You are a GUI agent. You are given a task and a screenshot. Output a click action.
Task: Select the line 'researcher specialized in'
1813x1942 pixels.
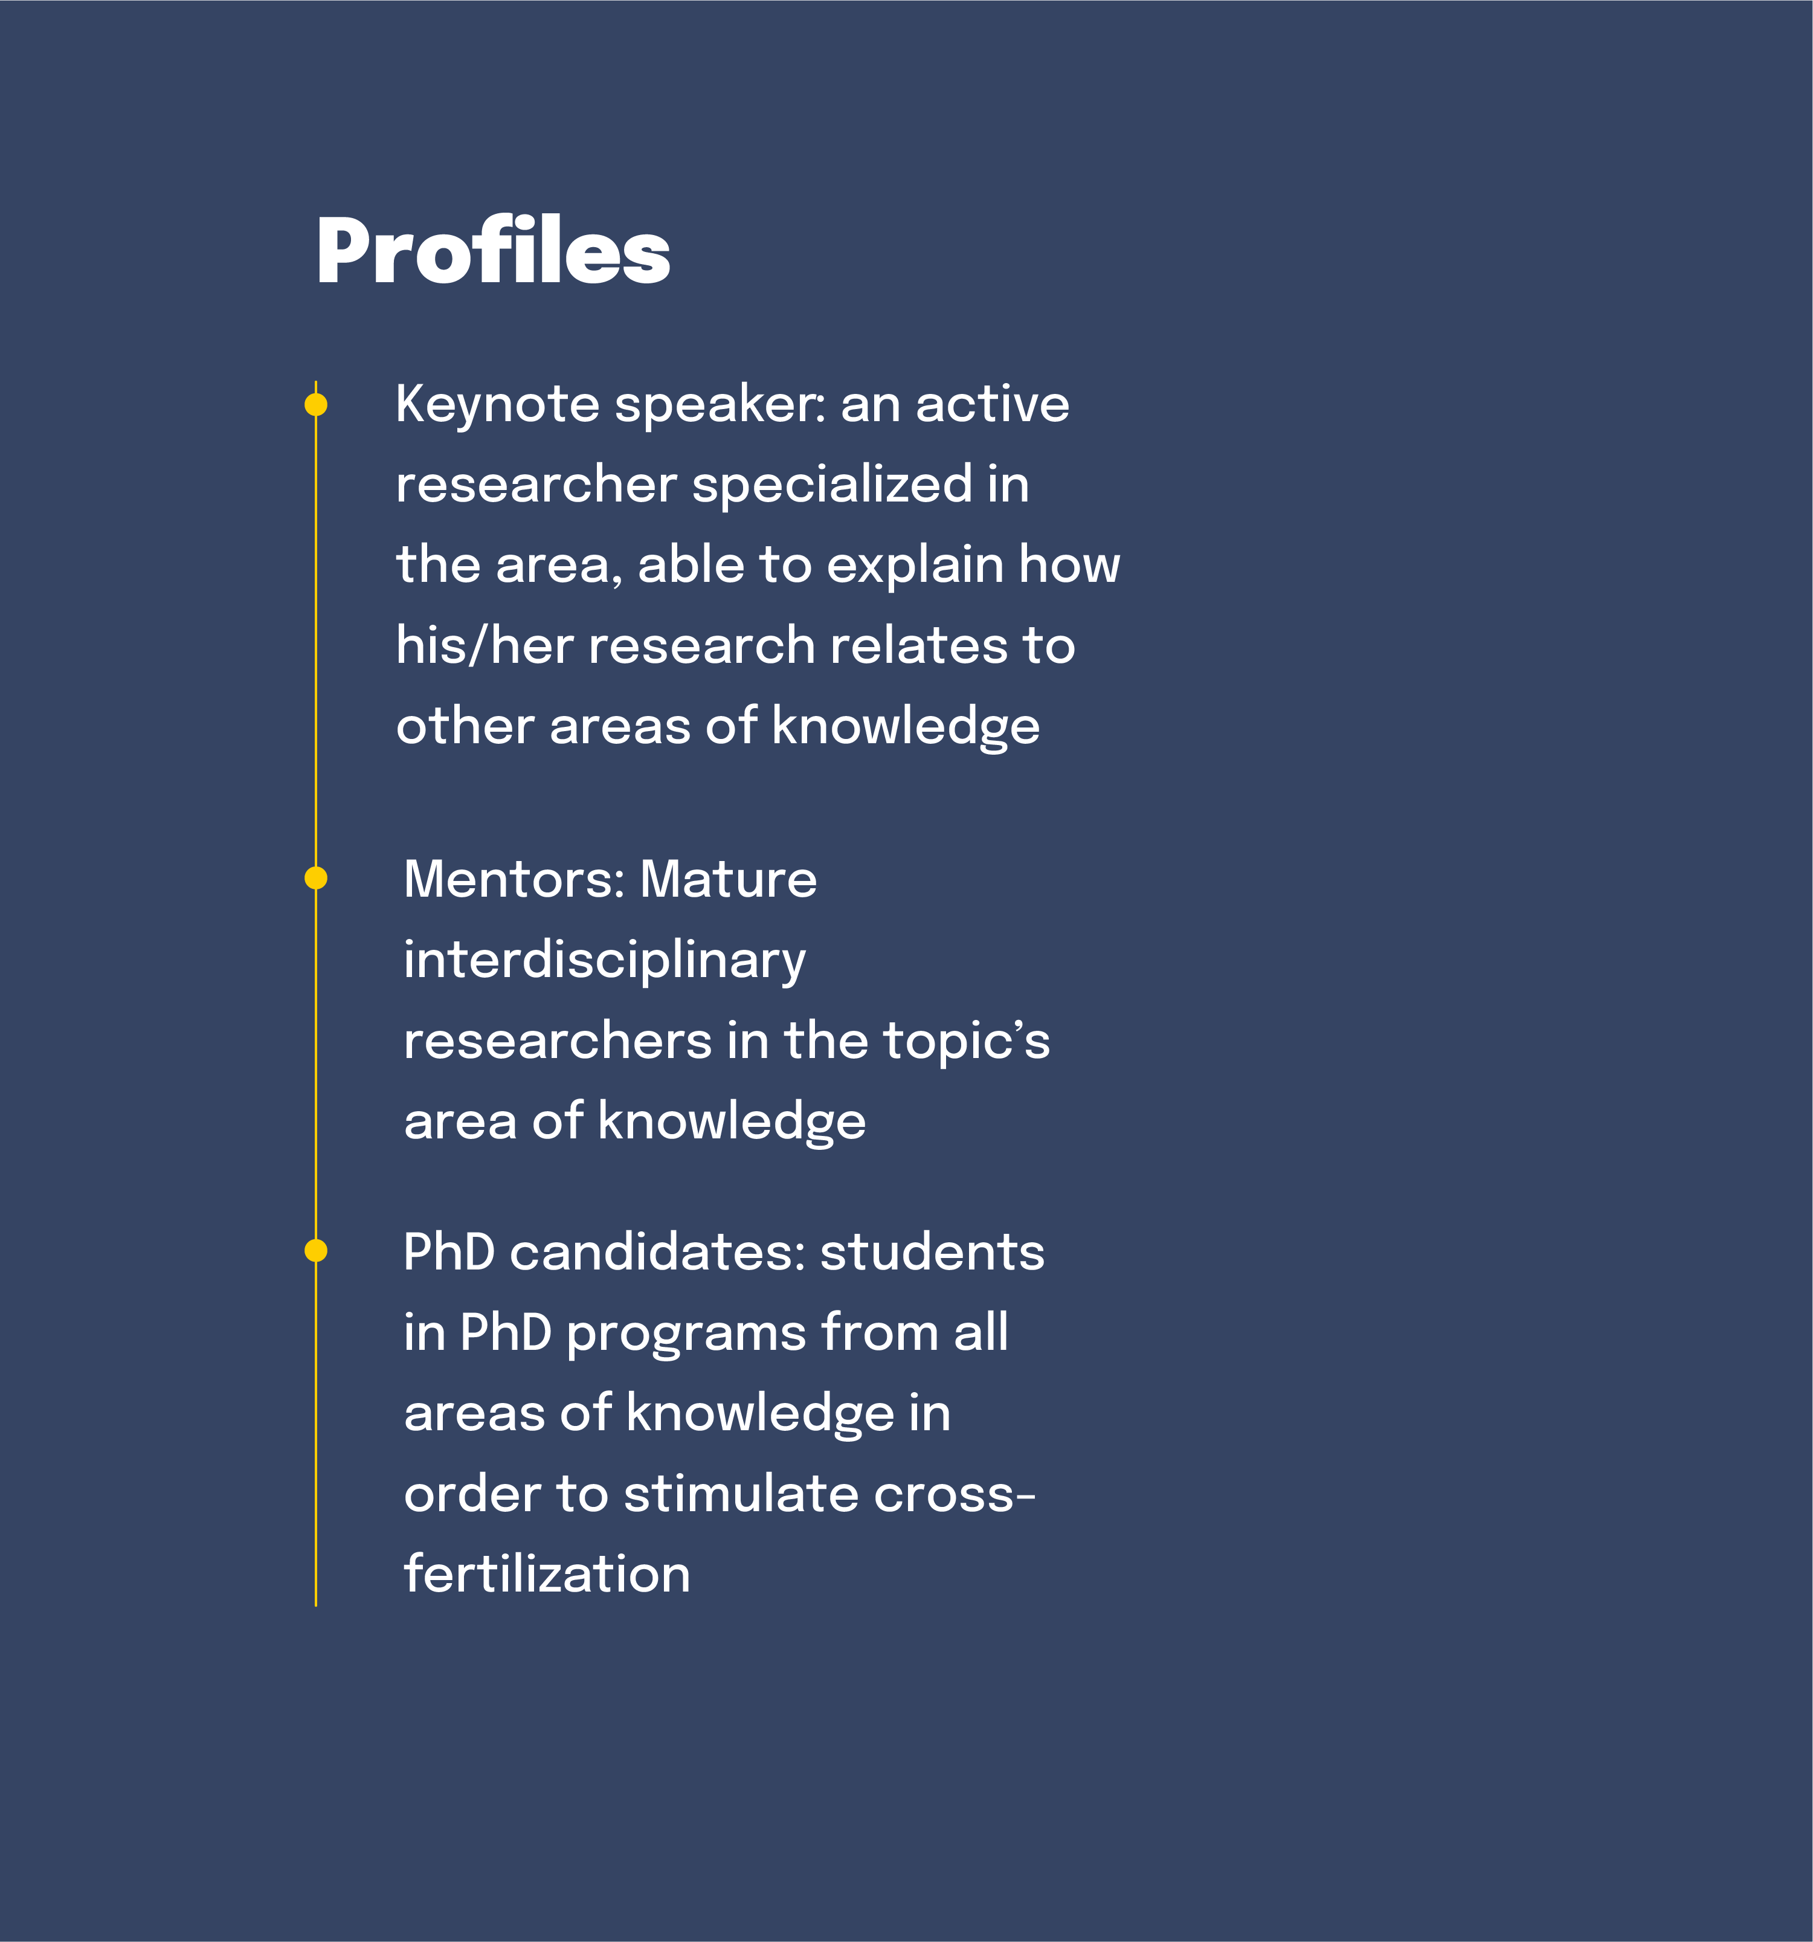(712, 486)
